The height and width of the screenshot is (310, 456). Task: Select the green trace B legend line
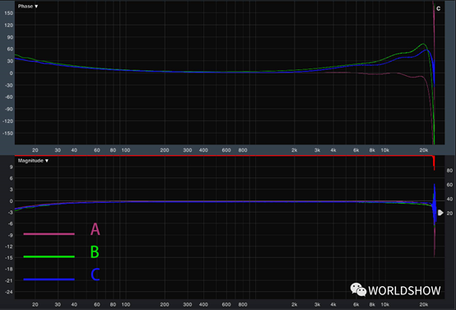click(49, 256)
